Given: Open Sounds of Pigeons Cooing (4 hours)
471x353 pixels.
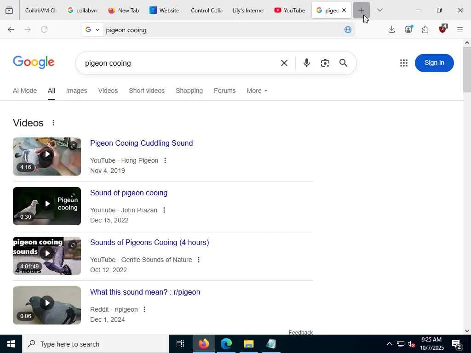Looking at the screenshot, I should (149, 242).
